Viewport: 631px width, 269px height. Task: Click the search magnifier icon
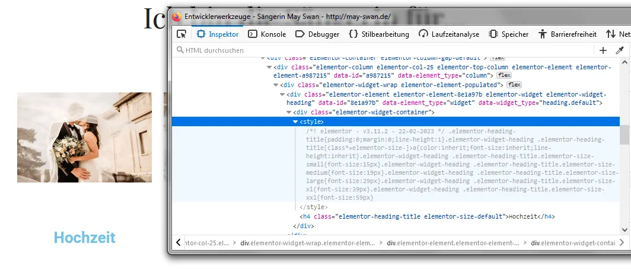[x=180, y=50]
